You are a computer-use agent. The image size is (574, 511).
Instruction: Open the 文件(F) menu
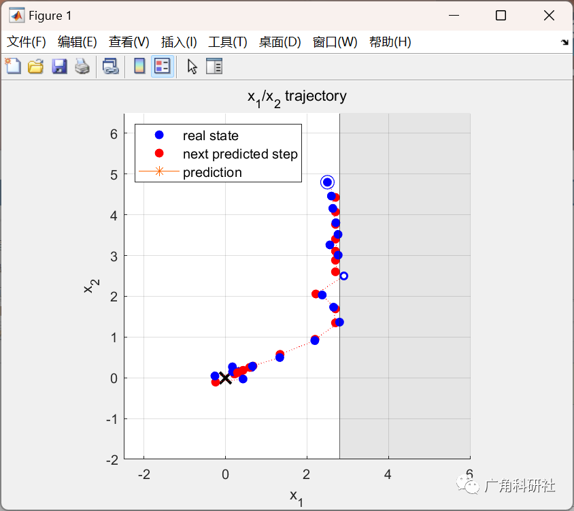(x=27, y=42)
